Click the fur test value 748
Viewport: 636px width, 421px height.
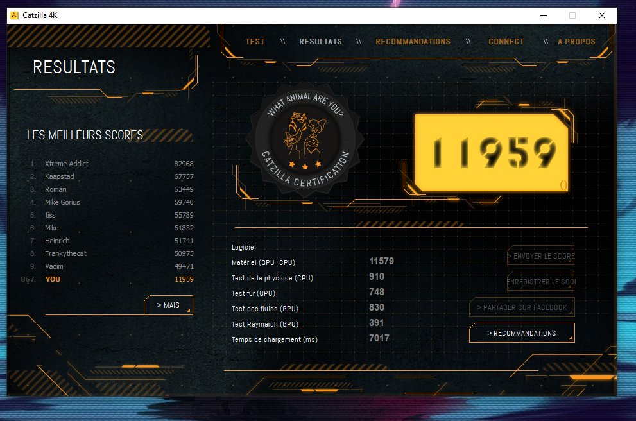377,292
